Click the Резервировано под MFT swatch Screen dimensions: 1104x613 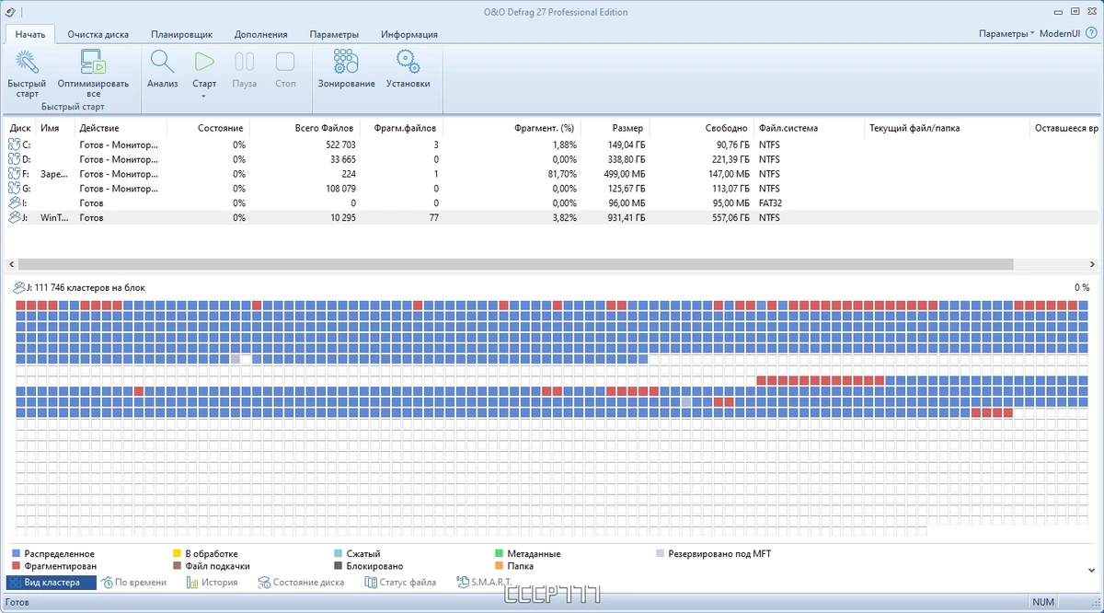[660, 554]
